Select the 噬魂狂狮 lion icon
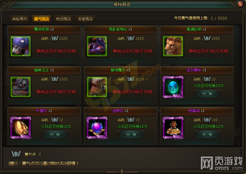This screenshot has height=174, width=246. point(173,46)
